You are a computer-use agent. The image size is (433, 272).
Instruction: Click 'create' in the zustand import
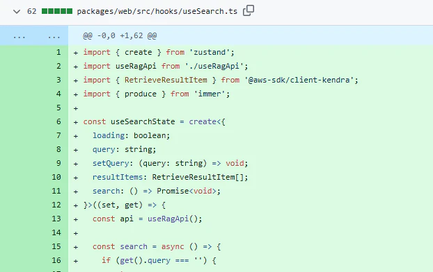[138, 52]
